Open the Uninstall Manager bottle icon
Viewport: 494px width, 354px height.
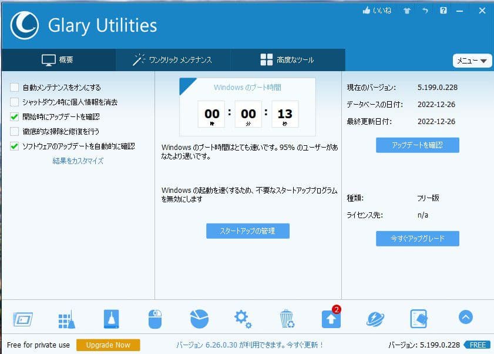tap(111, 319)
